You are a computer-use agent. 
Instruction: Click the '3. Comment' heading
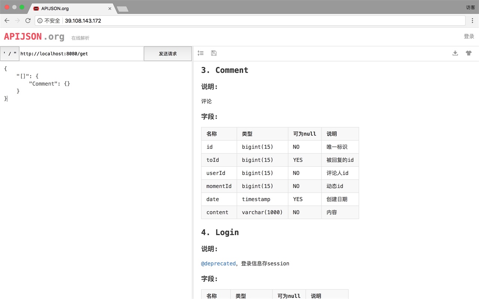(x=225, y=70)
